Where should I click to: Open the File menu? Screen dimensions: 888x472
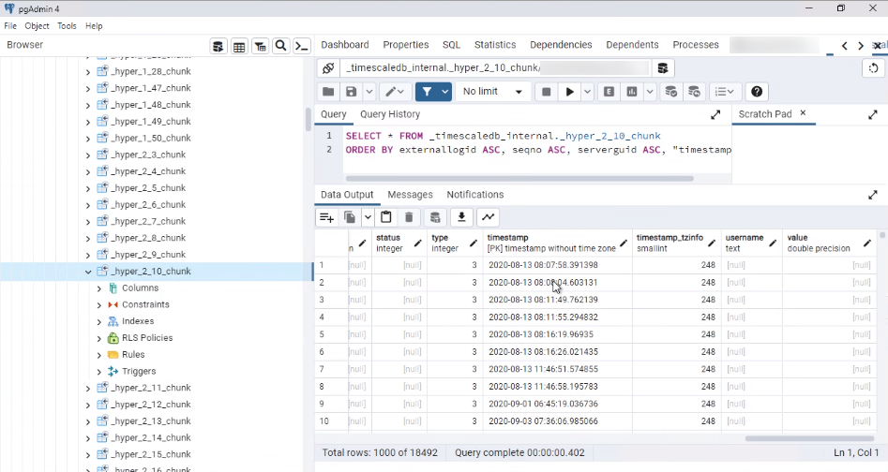(x=10, y=26)
